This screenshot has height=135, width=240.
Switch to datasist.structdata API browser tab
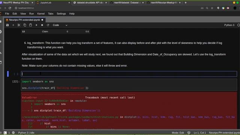pyautogui.click(x=90, y=3)
